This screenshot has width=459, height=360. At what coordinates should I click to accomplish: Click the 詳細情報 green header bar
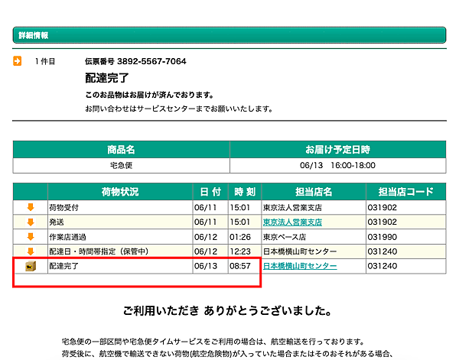pyautogui.click(x=229, y=35)
